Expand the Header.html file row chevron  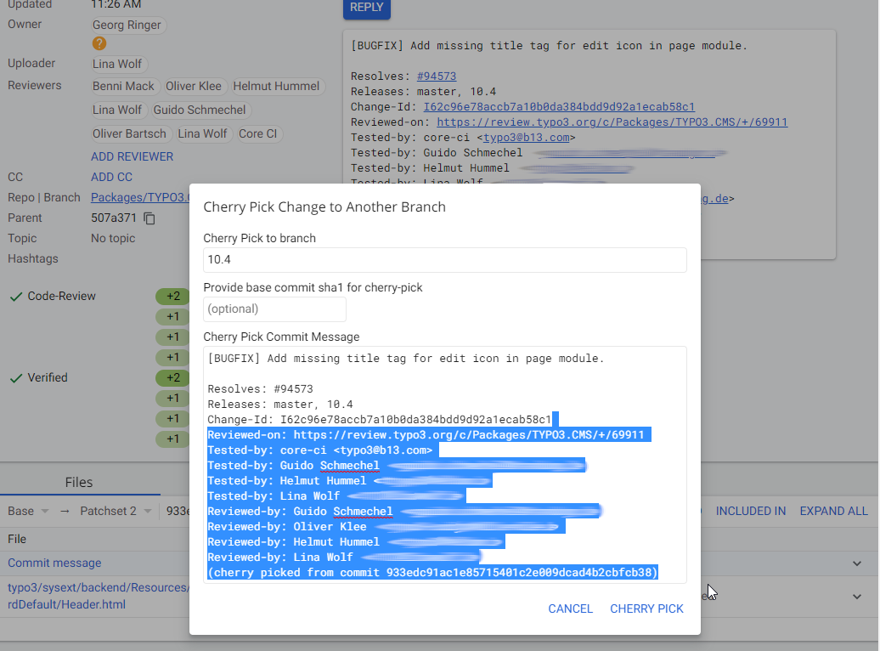pyautogui.click(x=857, y=597)
